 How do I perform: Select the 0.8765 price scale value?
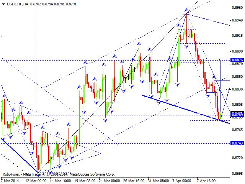pos(237,130)
